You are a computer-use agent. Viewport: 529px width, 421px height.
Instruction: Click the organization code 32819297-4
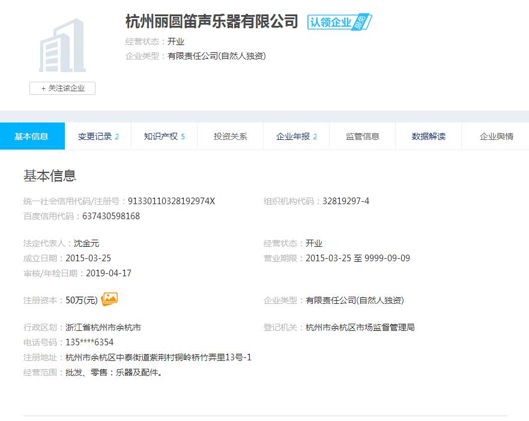(x=346, y=201)
